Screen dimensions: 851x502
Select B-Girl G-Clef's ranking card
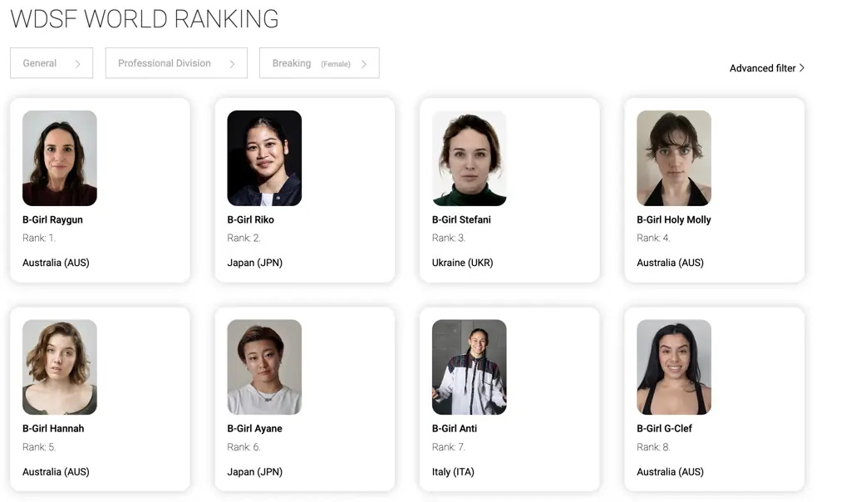[714, 399]
